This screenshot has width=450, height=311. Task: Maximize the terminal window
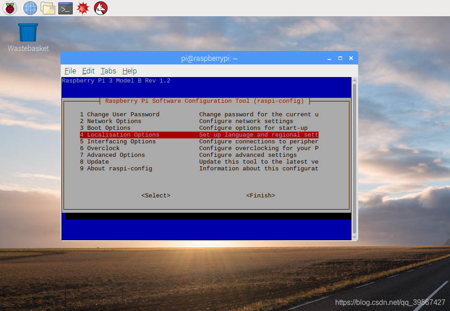340,59
